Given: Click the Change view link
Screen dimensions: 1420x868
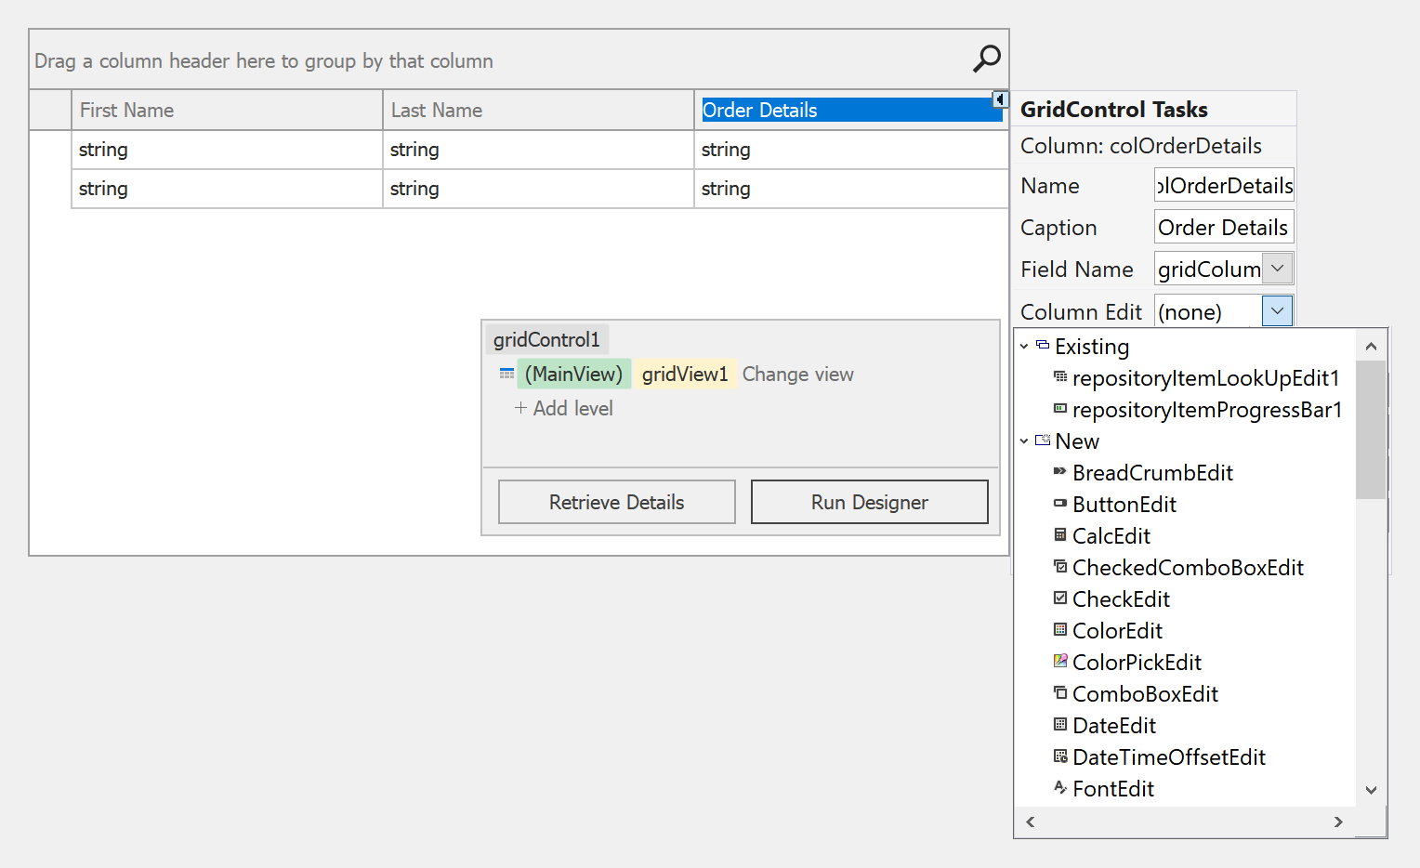Looking at the screenshot, I should click(x=797, y=375).
